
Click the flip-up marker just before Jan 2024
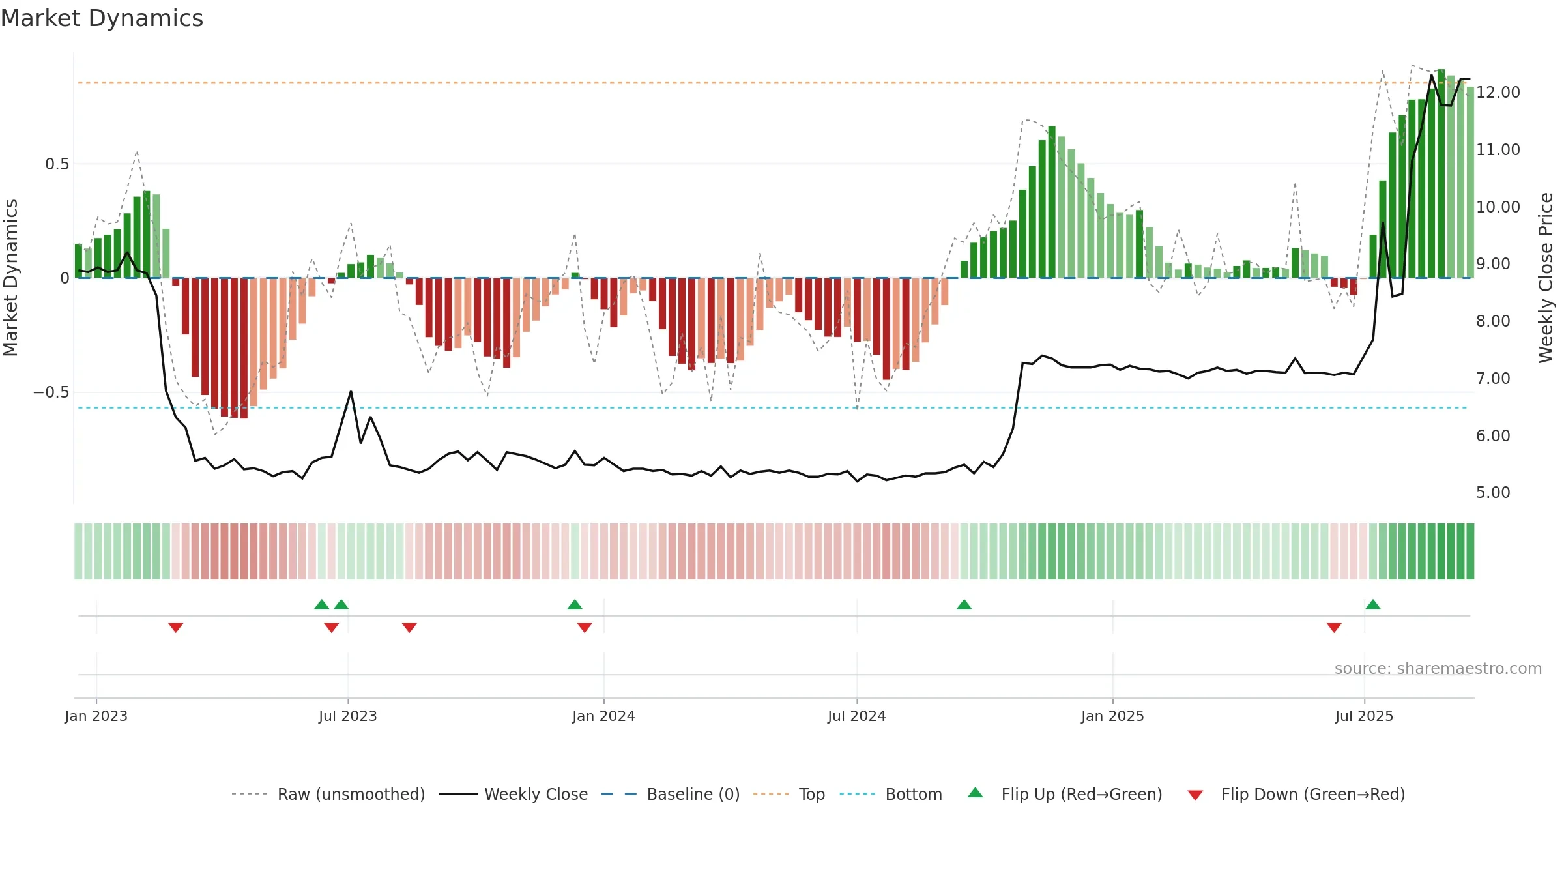[575, 604]
